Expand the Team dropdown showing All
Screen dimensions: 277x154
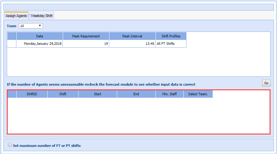[31, 26]
